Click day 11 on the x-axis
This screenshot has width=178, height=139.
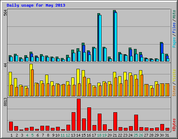(x=63, y=135)
